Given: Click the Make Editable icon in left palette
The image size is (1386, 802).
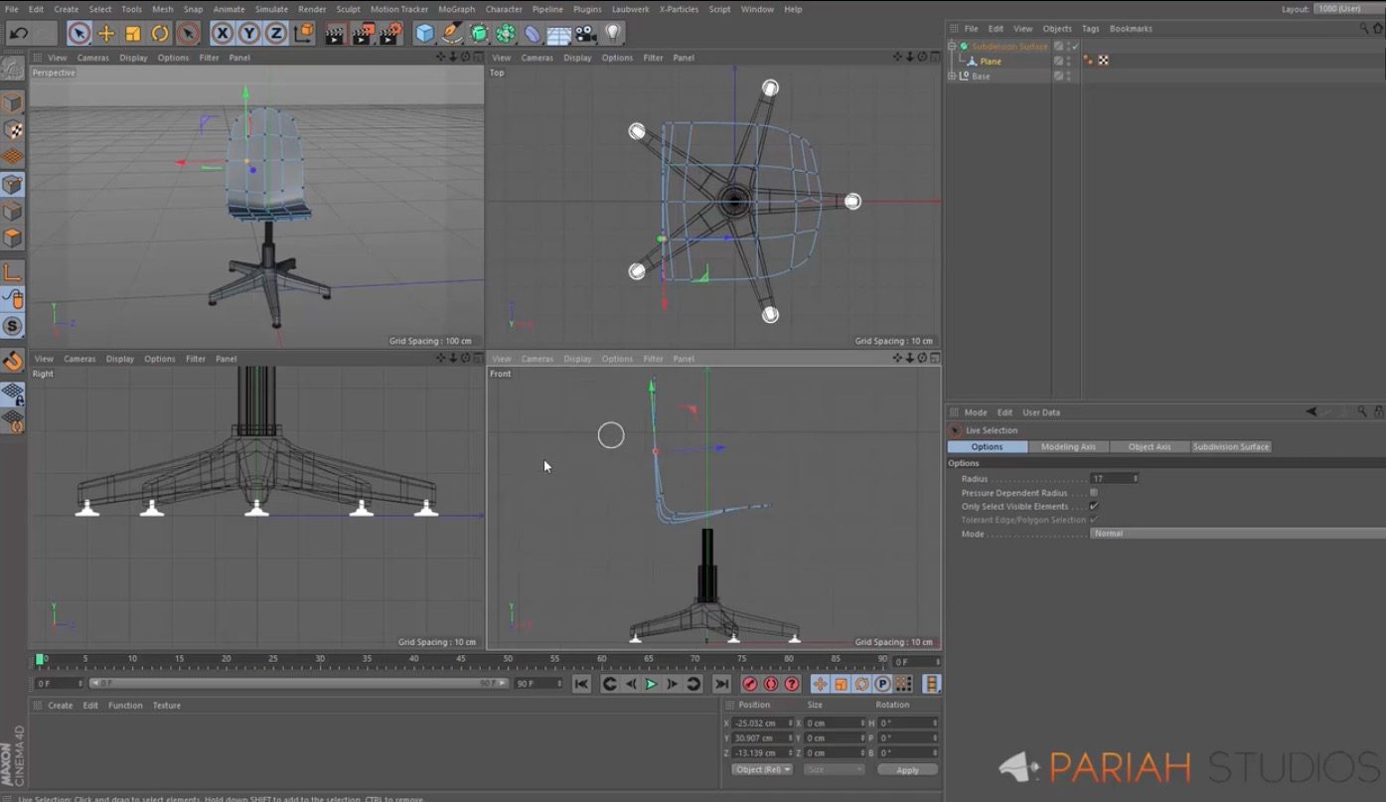Looking at the screenshot, I should pyautogui.click(x=12, y=69).
